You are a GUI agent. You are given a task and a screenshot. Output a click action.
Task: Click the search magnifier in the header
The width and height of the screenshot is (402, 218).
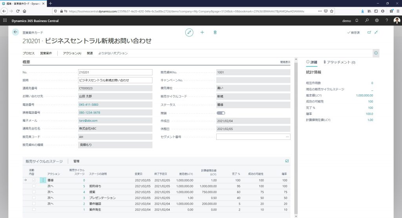(367, 20)
